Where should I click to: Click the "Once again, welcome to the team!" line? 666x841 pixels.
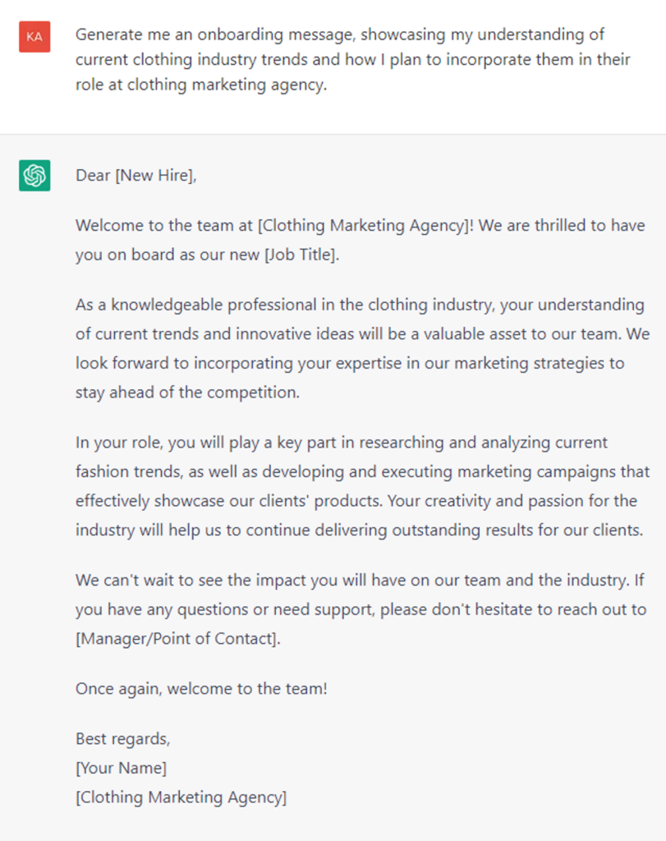pos(201,688)
